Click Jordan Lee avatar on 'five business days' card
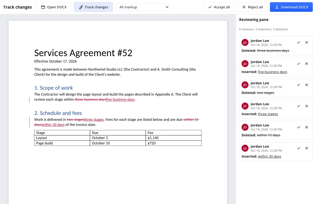Image resolution: width=316 pixels, height=204 pixels. [x=245, y=64]
